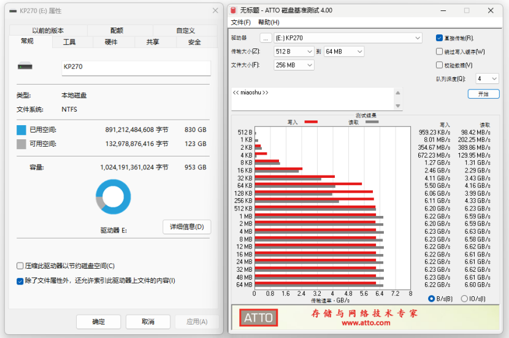Open the 64 MB transfer size dropdown
Image resolution: width=509 pixels, height=338 pixels.
pos(344,52)
